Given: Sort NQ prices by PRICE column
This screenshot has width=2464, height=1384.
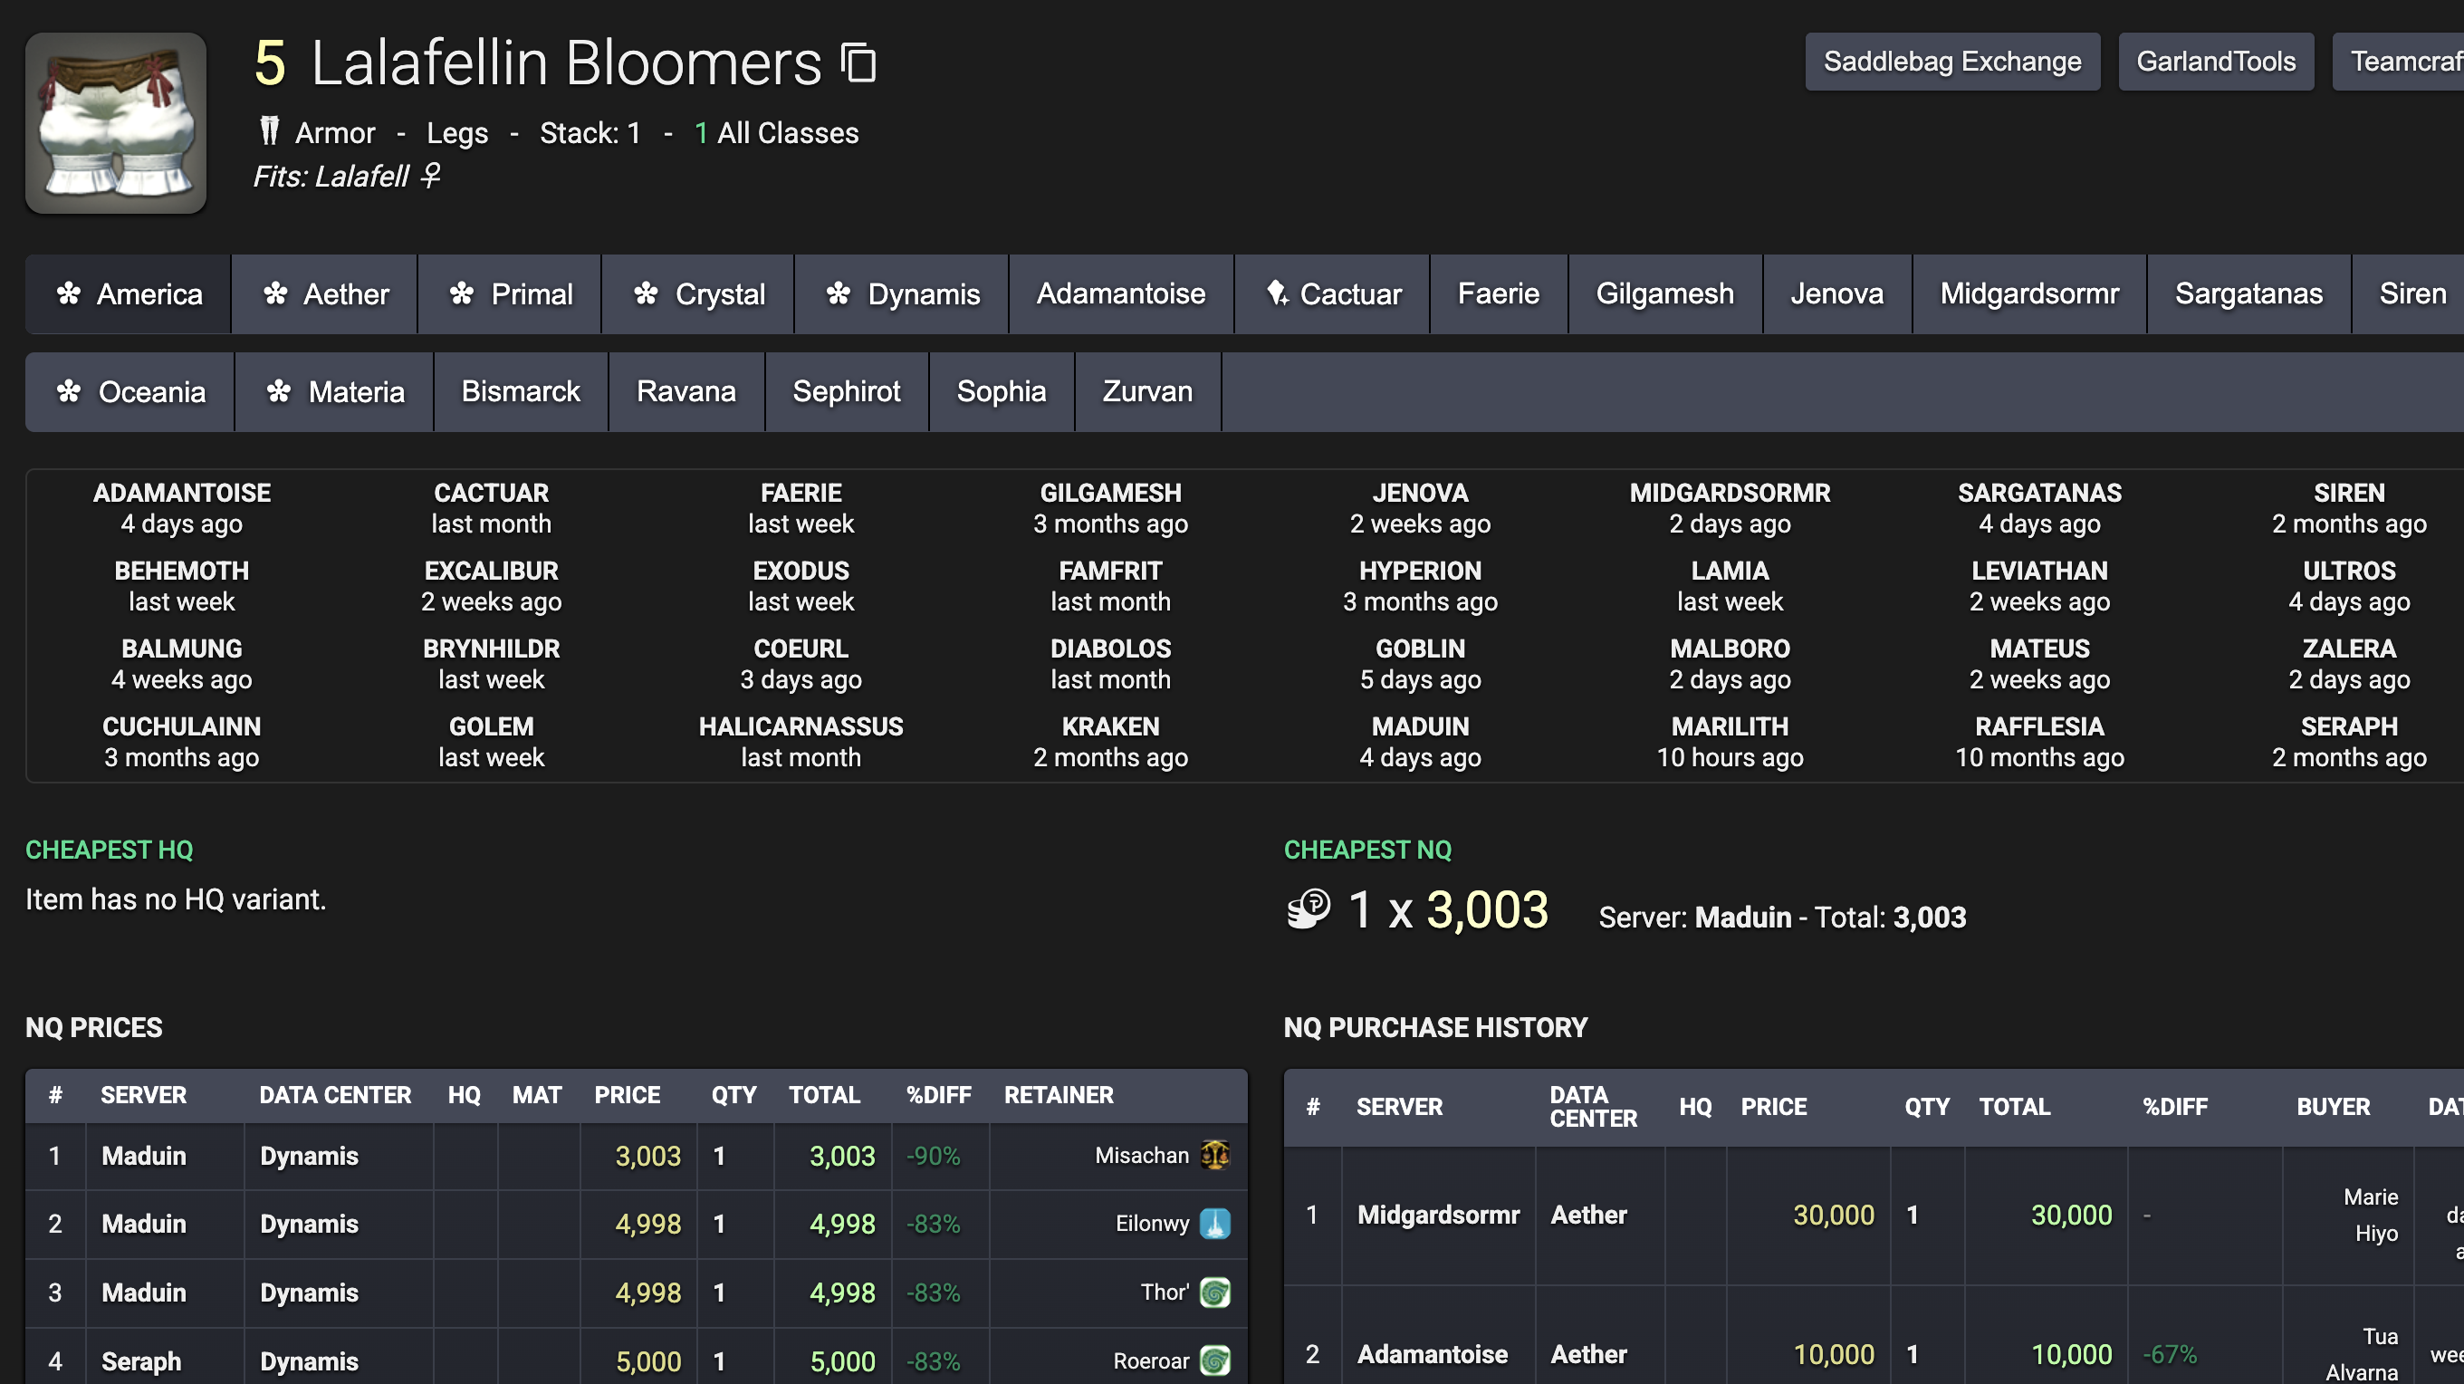Looking at the screenshot, I should [627, 1095].
